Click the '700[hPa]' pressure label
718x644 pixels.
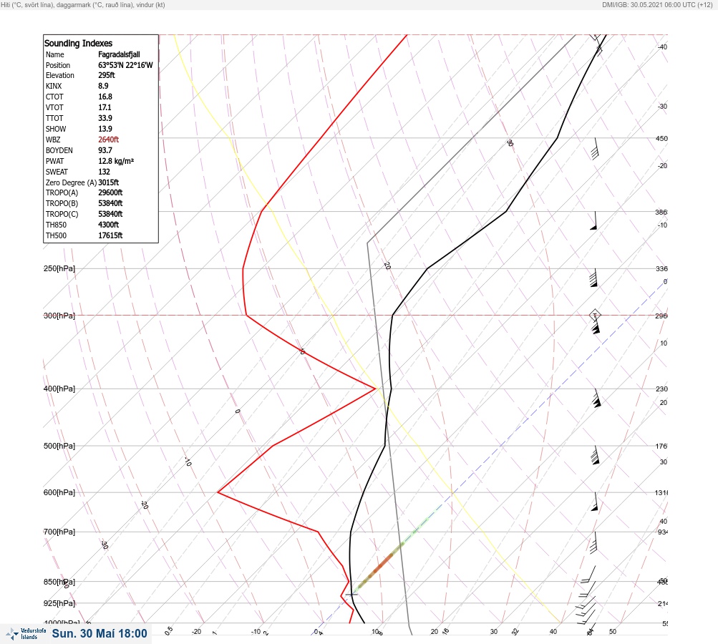[x=59, y=532]
